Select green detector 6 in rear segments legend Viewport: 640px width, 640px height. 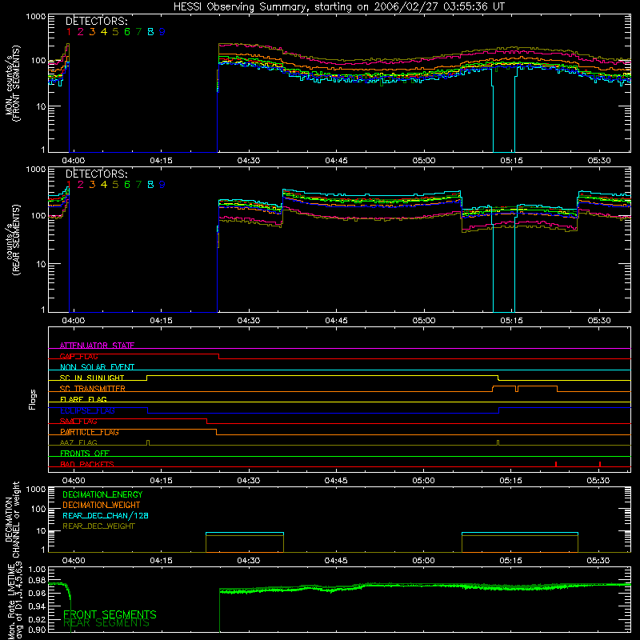(127, 185)
